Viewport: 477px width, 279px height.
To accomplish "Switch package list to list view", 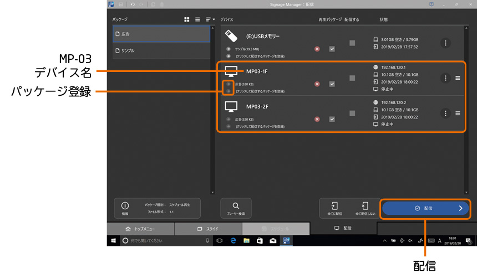I will coord(197,19).
